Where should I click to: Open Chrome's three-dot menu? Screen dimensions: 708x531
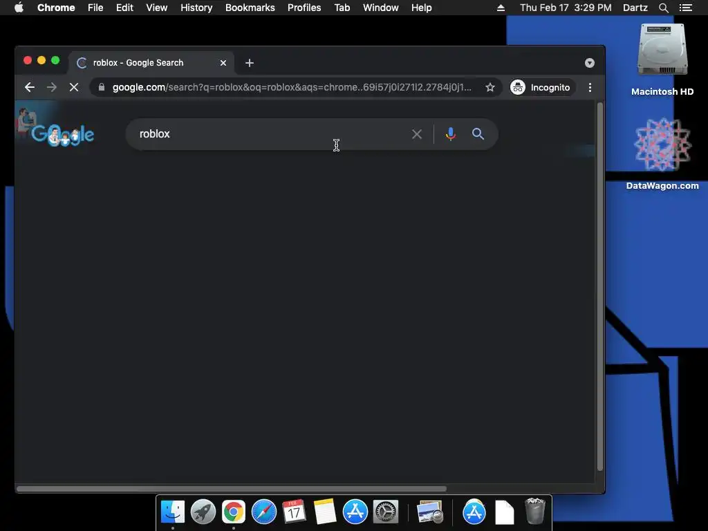590,87
